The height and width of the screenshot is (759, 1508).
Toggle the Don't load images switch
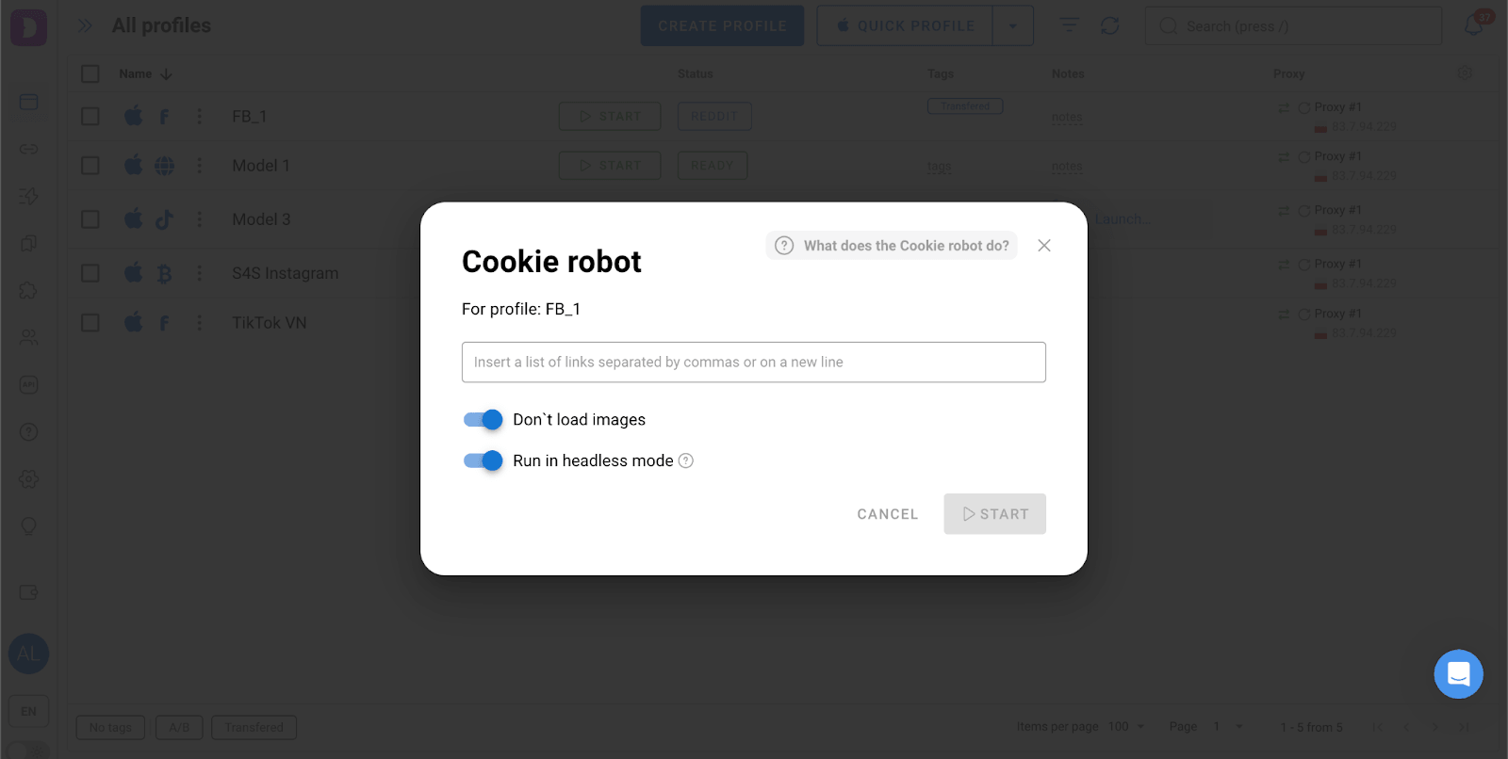click(x=483, y=420)
